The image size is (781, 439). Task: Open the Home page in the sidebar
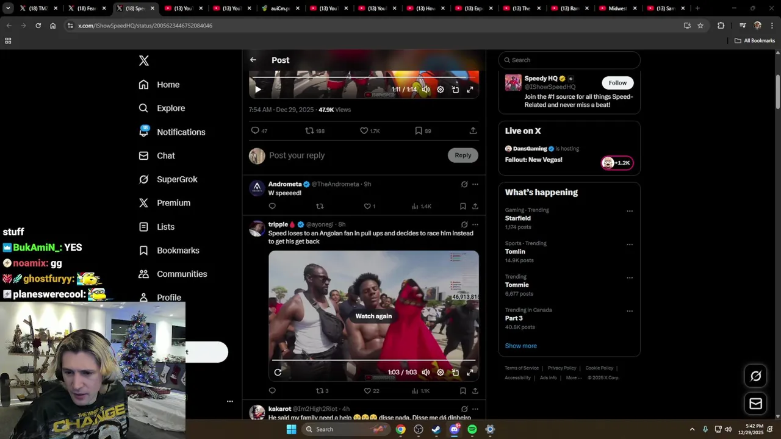point(159,85)
